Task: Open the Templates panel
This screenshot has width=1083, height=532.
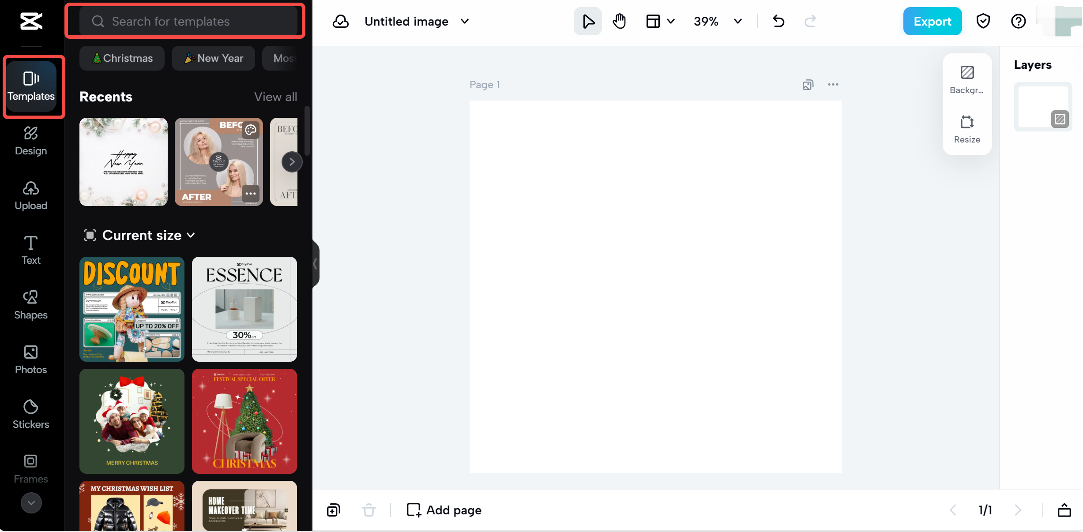Action: tap(31, 85)
